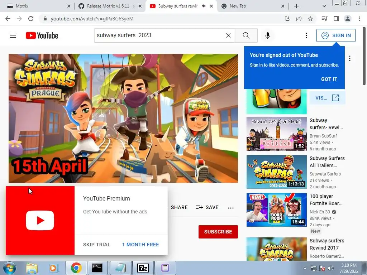Click the red SUBSCRIBE button
The height and width of the screenshot is (275, 367).
coord(218,232)
